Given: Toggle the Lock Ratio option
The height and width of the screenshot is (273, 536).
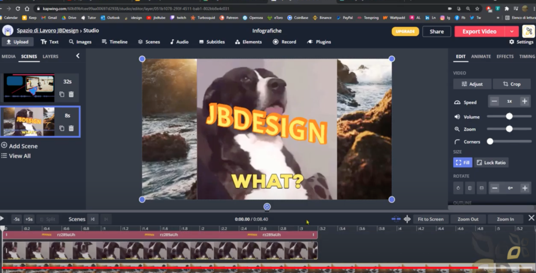Looking at the screenshot, I should tap(491, 162).
